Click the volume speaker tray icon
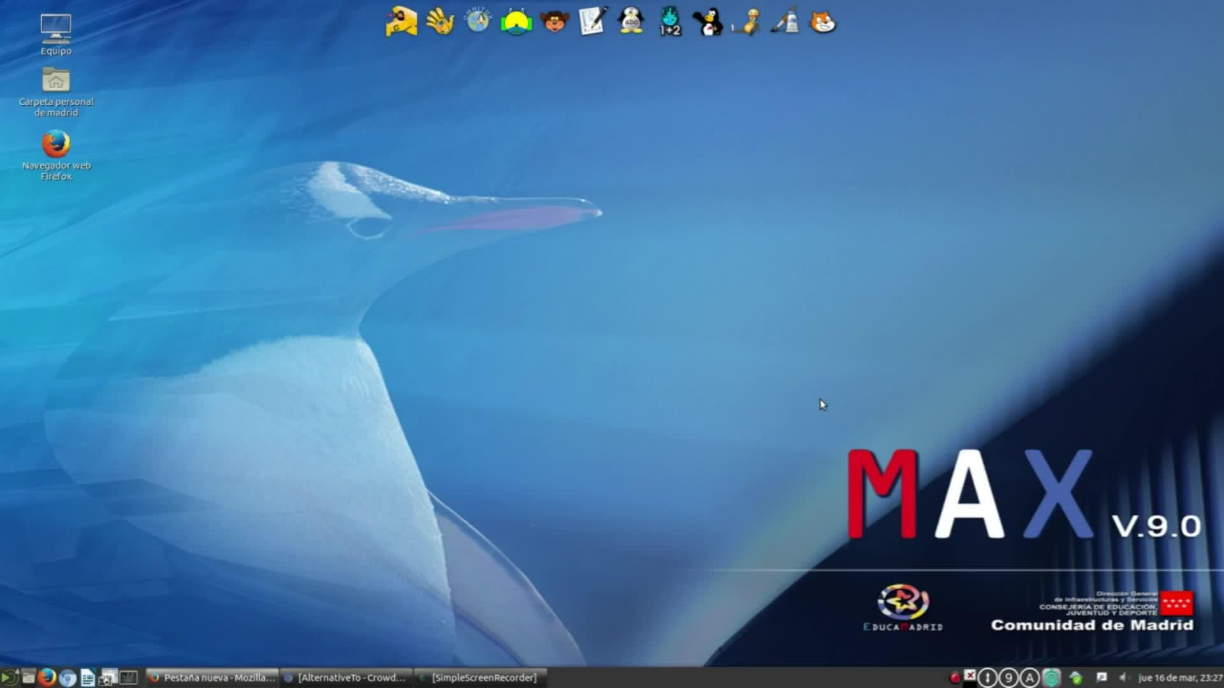The width and height of the screenshot is (1224, 688). pos(1123,678)
